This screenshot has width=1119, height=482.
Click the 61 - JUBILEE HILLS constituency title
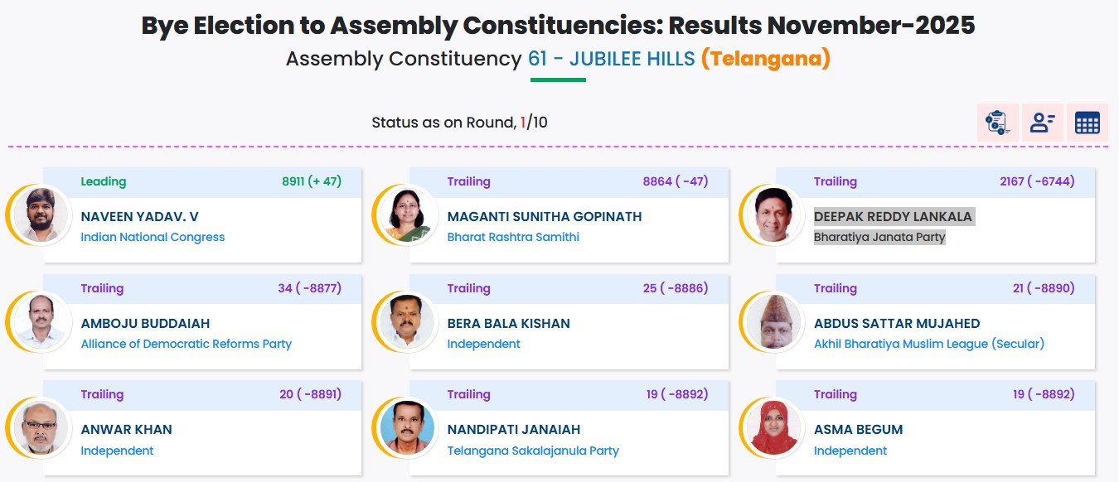pos(612,60)
